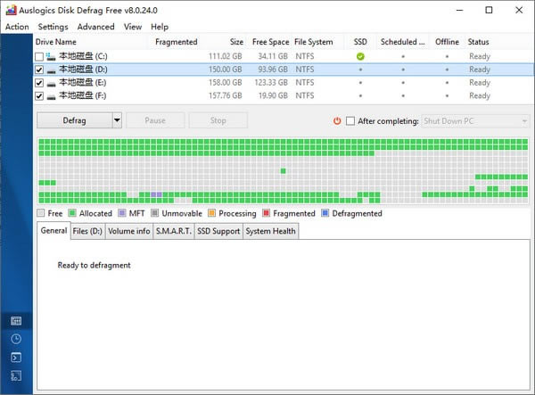Check the C: drive checkbox
Viewport: 535px width, 395px height.
[x=39, y=57]
